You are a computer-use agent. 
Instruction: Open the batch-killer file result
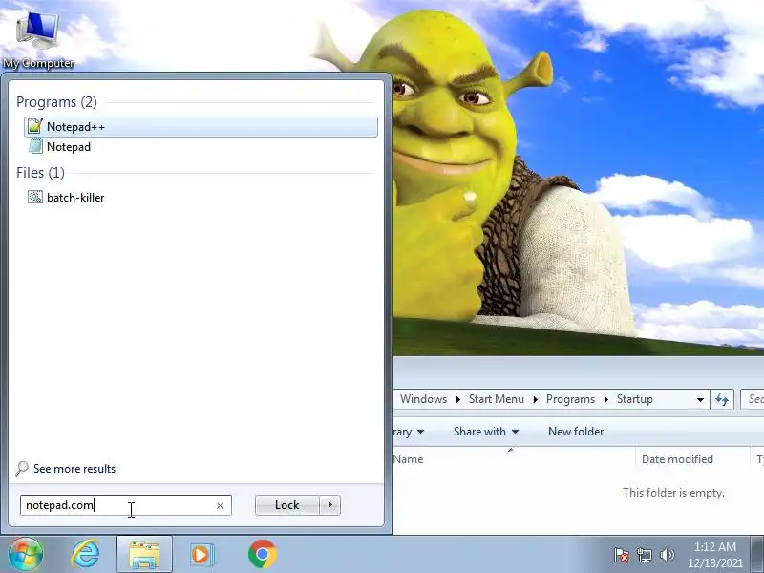[201, 198]
